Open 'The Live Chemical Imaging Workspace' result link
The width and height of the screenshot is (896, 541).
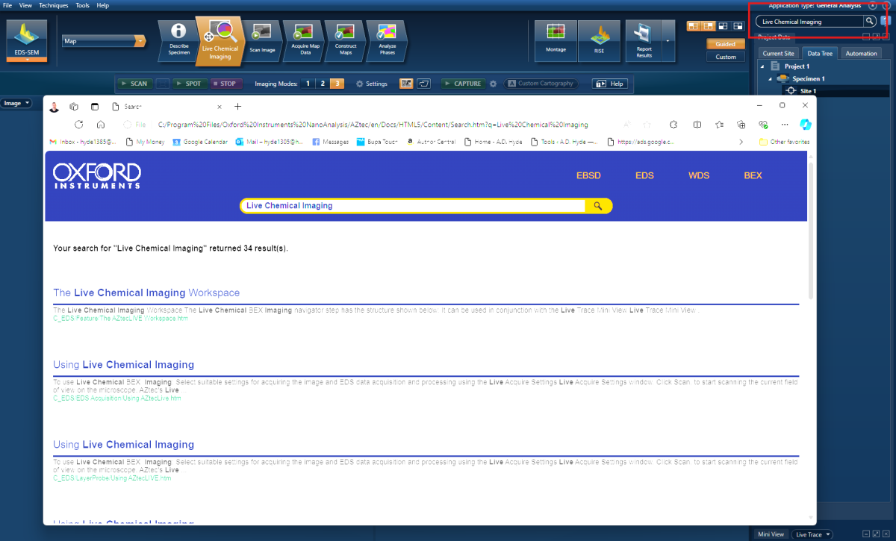click(146, 293)
